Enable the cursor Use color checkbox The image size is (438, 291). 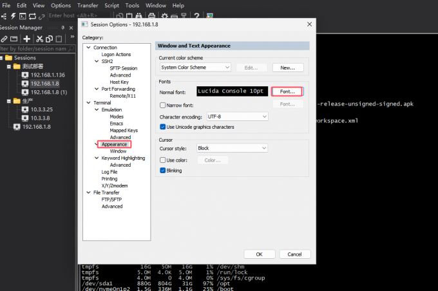162,160
